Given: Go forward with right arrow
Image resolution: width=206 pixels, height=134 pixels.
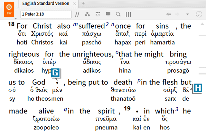Looking at the screenshot, I should click(x=178, y=14).
